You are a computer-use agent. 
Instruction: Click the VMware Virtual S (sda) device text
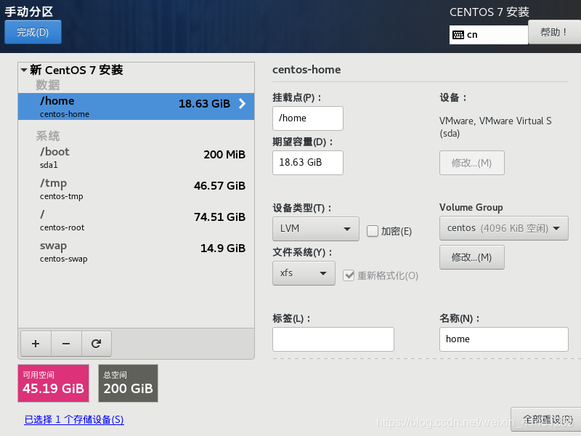tap(495, 126)
